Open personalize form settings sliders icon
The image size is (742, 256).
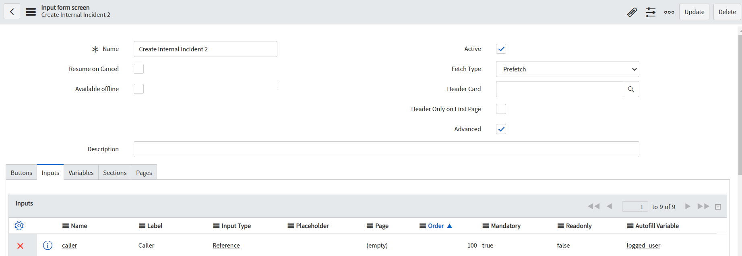pyautogui.click(x=651, y=12)
